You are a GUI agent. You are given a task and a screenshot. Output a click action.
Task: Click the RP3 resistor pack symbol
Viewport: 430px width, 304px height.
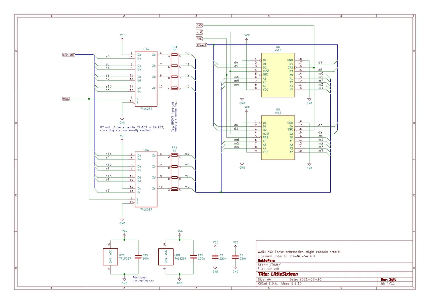[174, 71]
